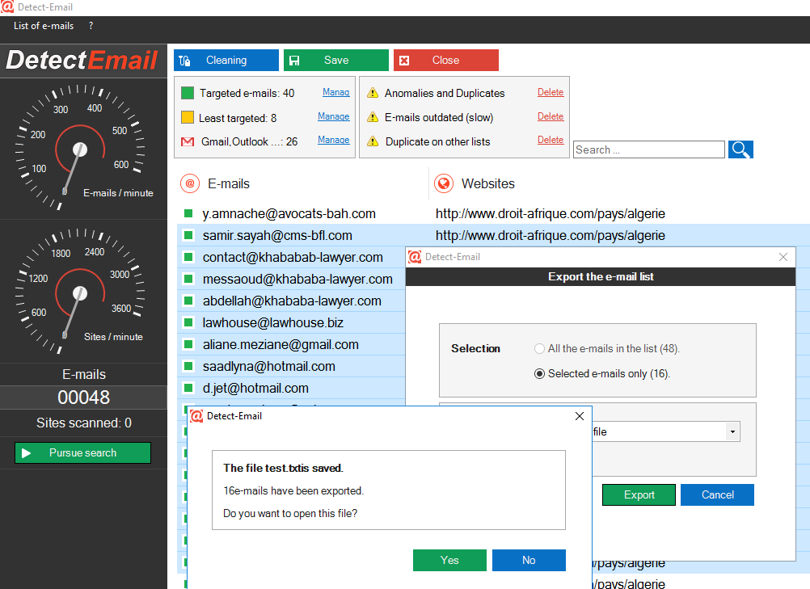Select 'Selected e-mails only (16)' radio option
The height and width of the screenshot is (589, 810).
[540, 374]
